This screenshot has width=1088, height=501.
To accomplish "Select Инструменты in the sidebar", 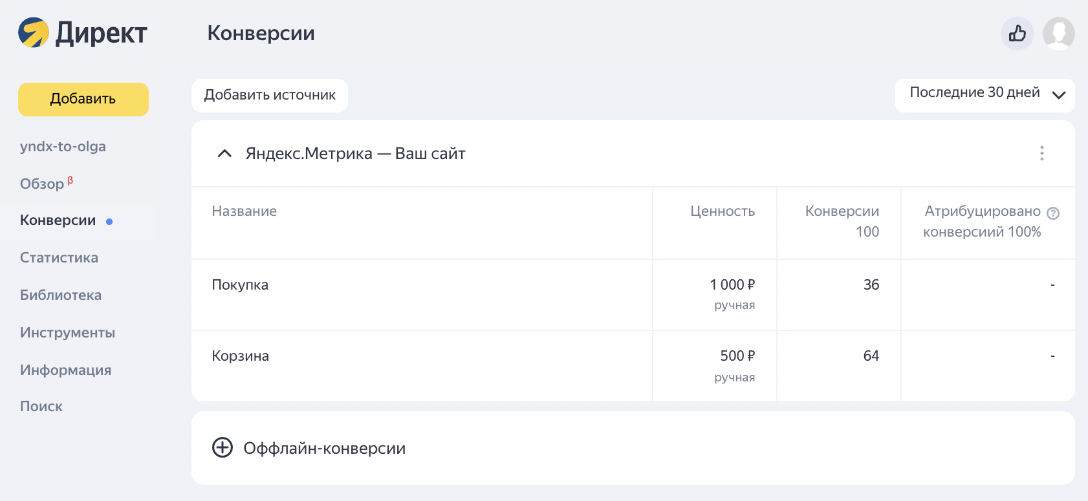I will click(67, 332).
